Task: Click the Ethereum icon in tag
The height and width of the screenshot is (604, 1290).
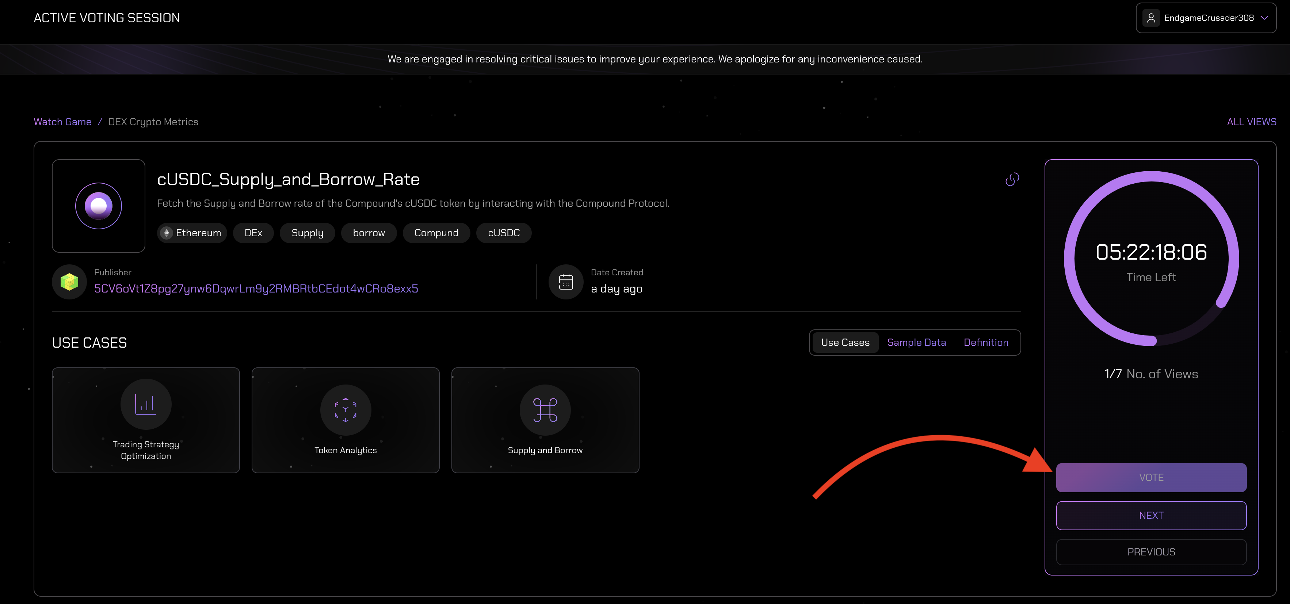Action: click(x=167, y=233)
